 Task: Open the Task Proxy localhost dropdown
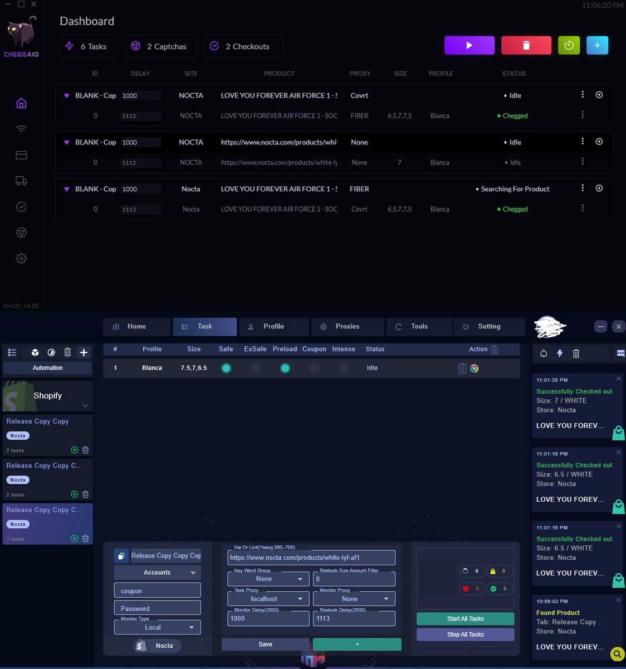268,599
